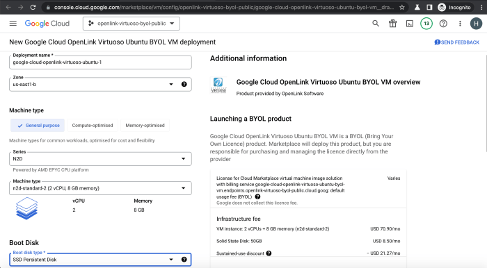Click the browser address bar URL
Image resolution: width=487 pixels, height=268 pixels.
point(223,7)
